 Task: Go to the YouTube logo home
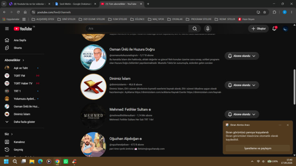[x=23, y=29]
